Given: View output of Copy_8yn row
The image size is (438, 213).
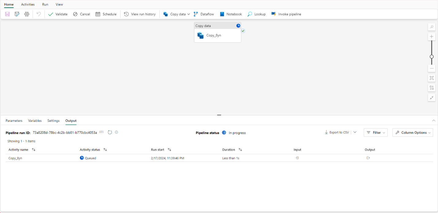Looking at the screenshot, I should pyautogui.click(x=368, y=158).
